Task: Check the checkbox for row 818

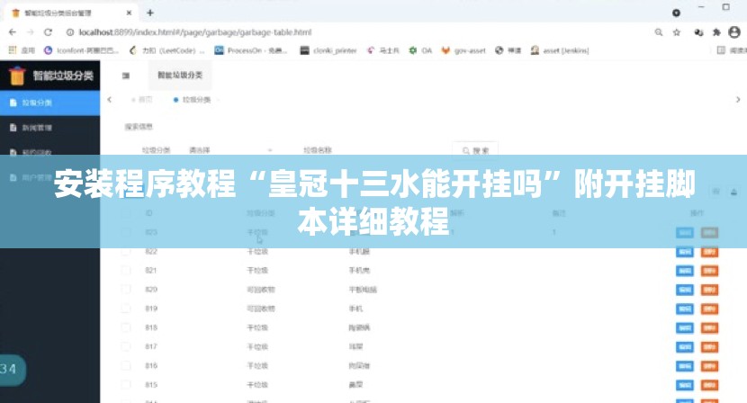Action: 126,327
